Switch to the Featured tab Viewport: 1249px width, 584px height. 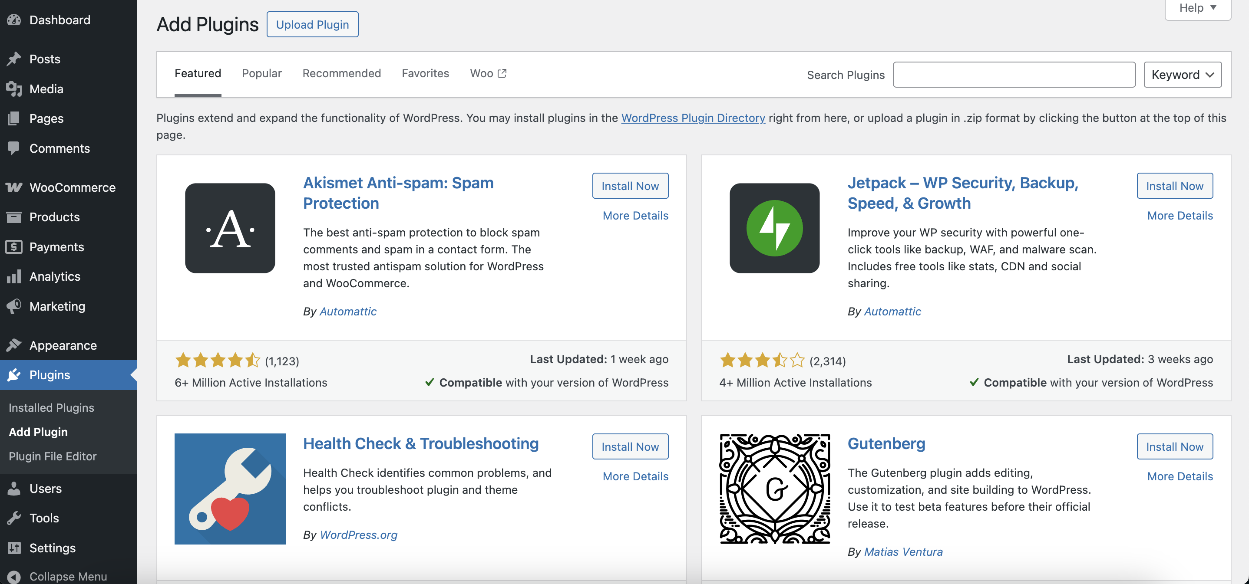click(198, 73)
